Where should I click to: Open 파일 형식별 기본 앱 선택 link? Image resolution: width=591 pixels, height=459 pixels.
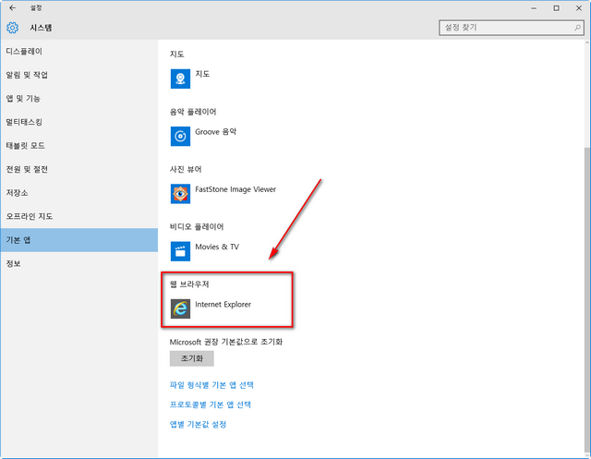point(211,385)
